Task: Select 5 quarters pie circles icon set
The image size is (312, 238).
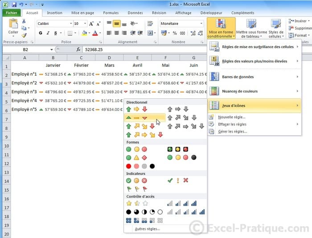Action: tap(144, 212)
